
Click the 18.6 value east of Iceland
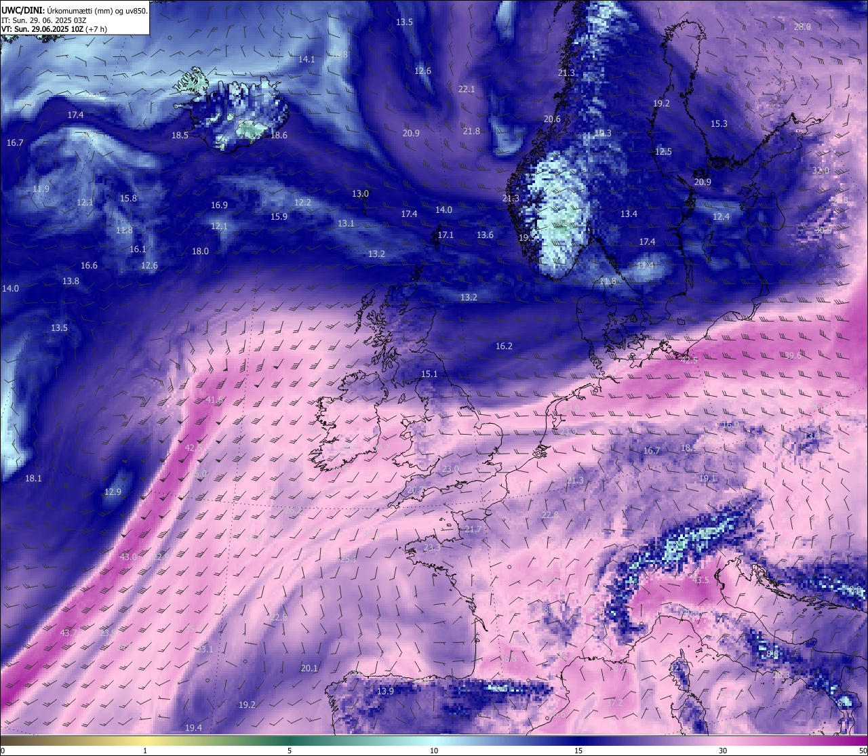pyautogui.click(x=279, y=135)
